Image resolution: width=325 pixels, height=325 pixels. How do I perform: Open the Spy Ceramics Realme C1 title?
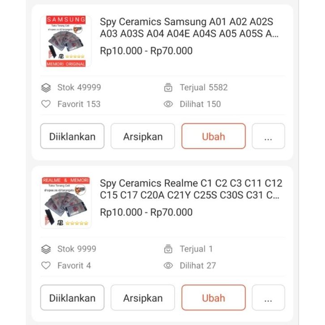(x=191, y=189)
